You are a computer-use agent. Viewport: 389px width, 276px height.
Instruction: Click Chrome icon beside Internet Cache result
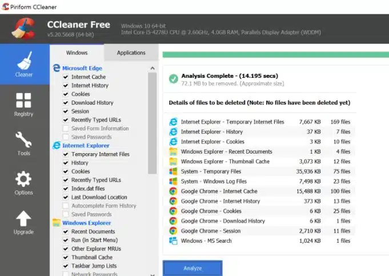pyautogui.click(x=173, y=191)
